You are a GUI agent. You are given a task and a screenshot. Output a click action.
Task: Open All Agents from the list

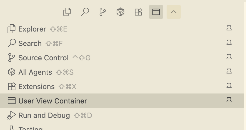click(x=35, y=72)
